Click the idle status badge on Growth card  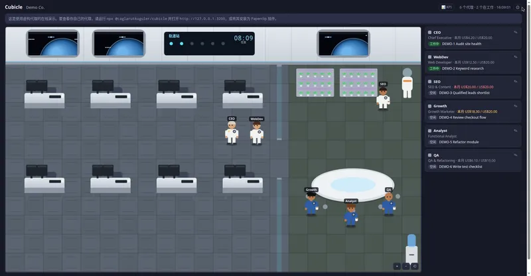click(x=433, y=117)
